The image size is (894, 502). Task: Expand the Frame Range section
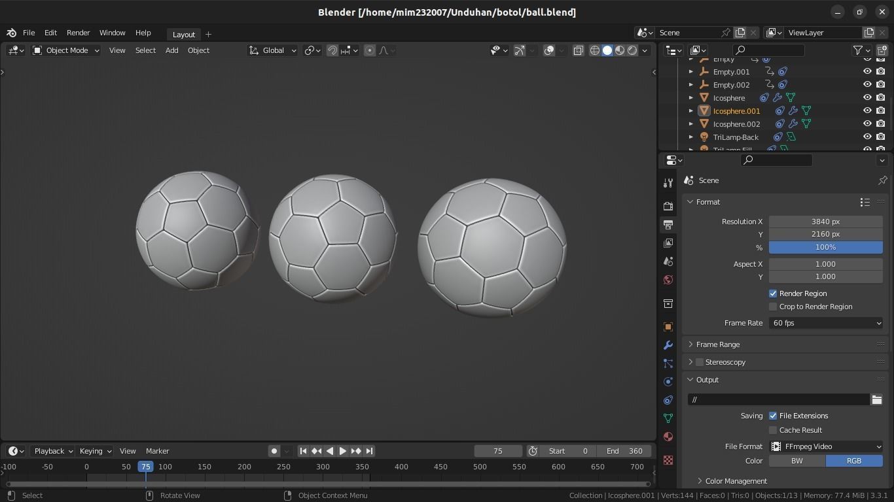pyautogui.click(x=718, y=344)
